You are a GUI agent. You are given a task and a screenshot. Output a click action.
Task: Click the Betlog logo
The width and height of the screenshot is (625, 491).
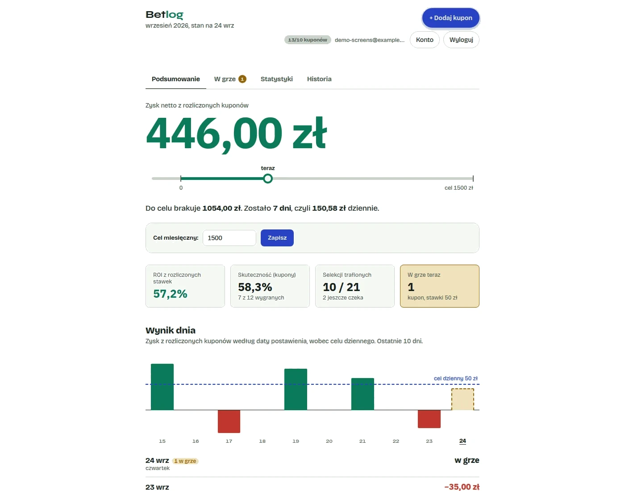point(164,15)
